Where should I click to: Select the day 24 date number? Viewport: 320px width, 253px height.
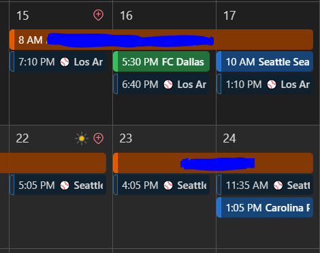point(229,138)
